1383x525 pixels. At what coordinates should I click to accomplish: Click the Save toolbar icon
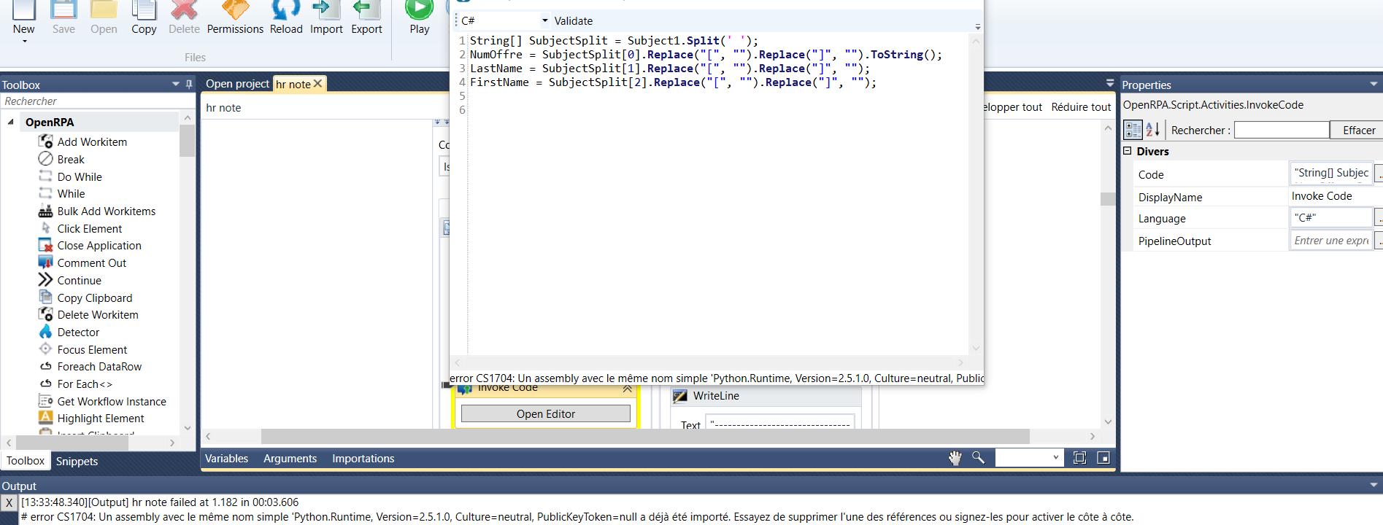pyautogui.click(x=63, y=9)
